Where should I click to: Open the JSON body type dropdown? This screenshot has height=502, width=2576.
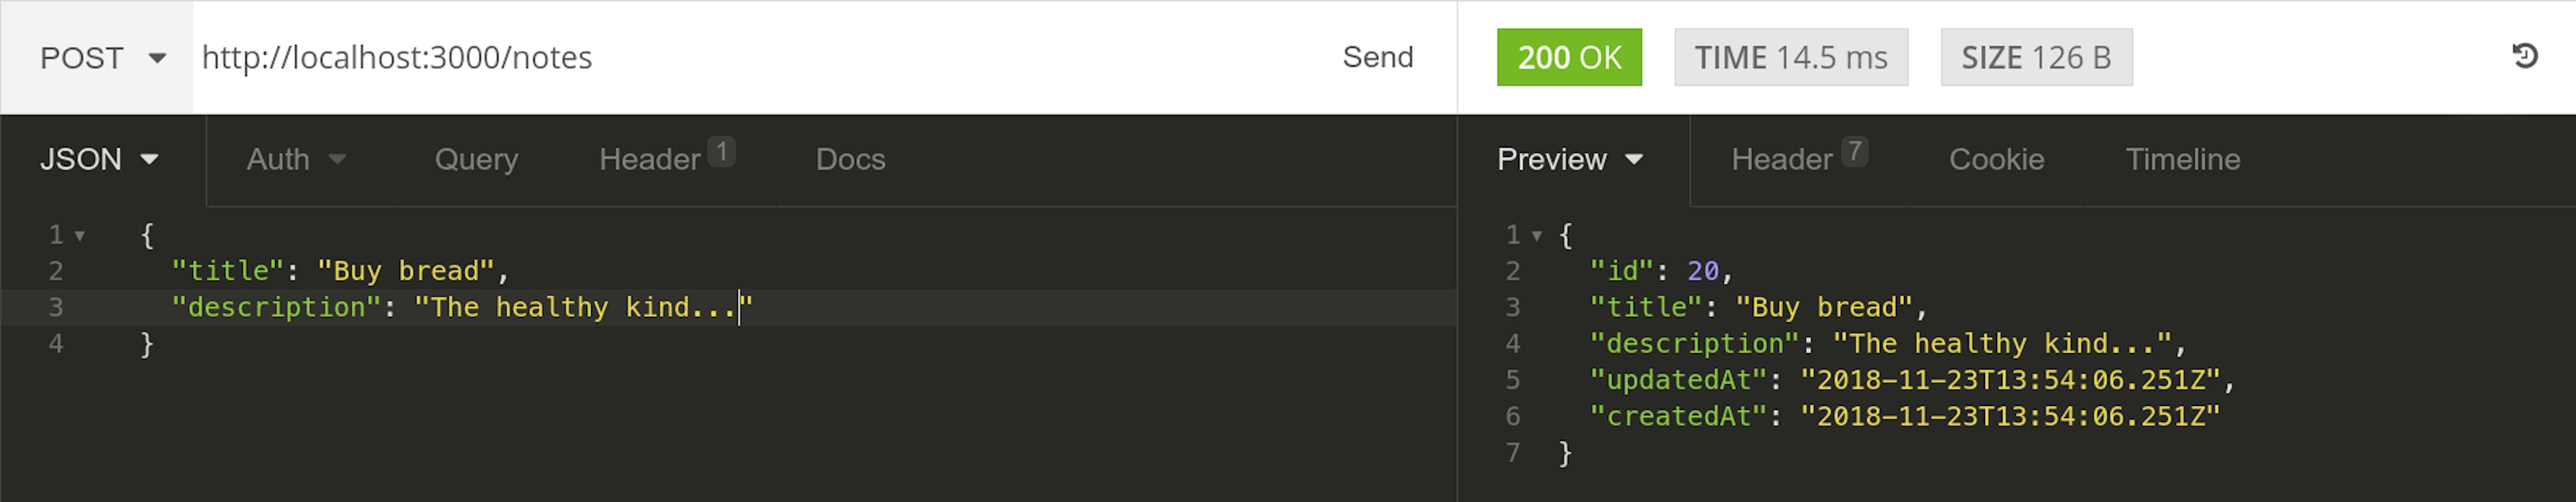click(x=100, y=160)
